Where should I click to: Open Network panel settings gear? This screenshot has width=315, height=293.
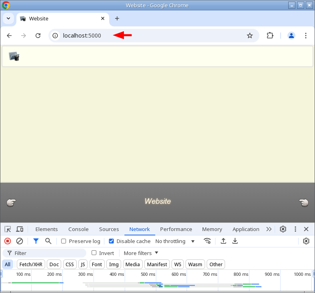(306, 241)
